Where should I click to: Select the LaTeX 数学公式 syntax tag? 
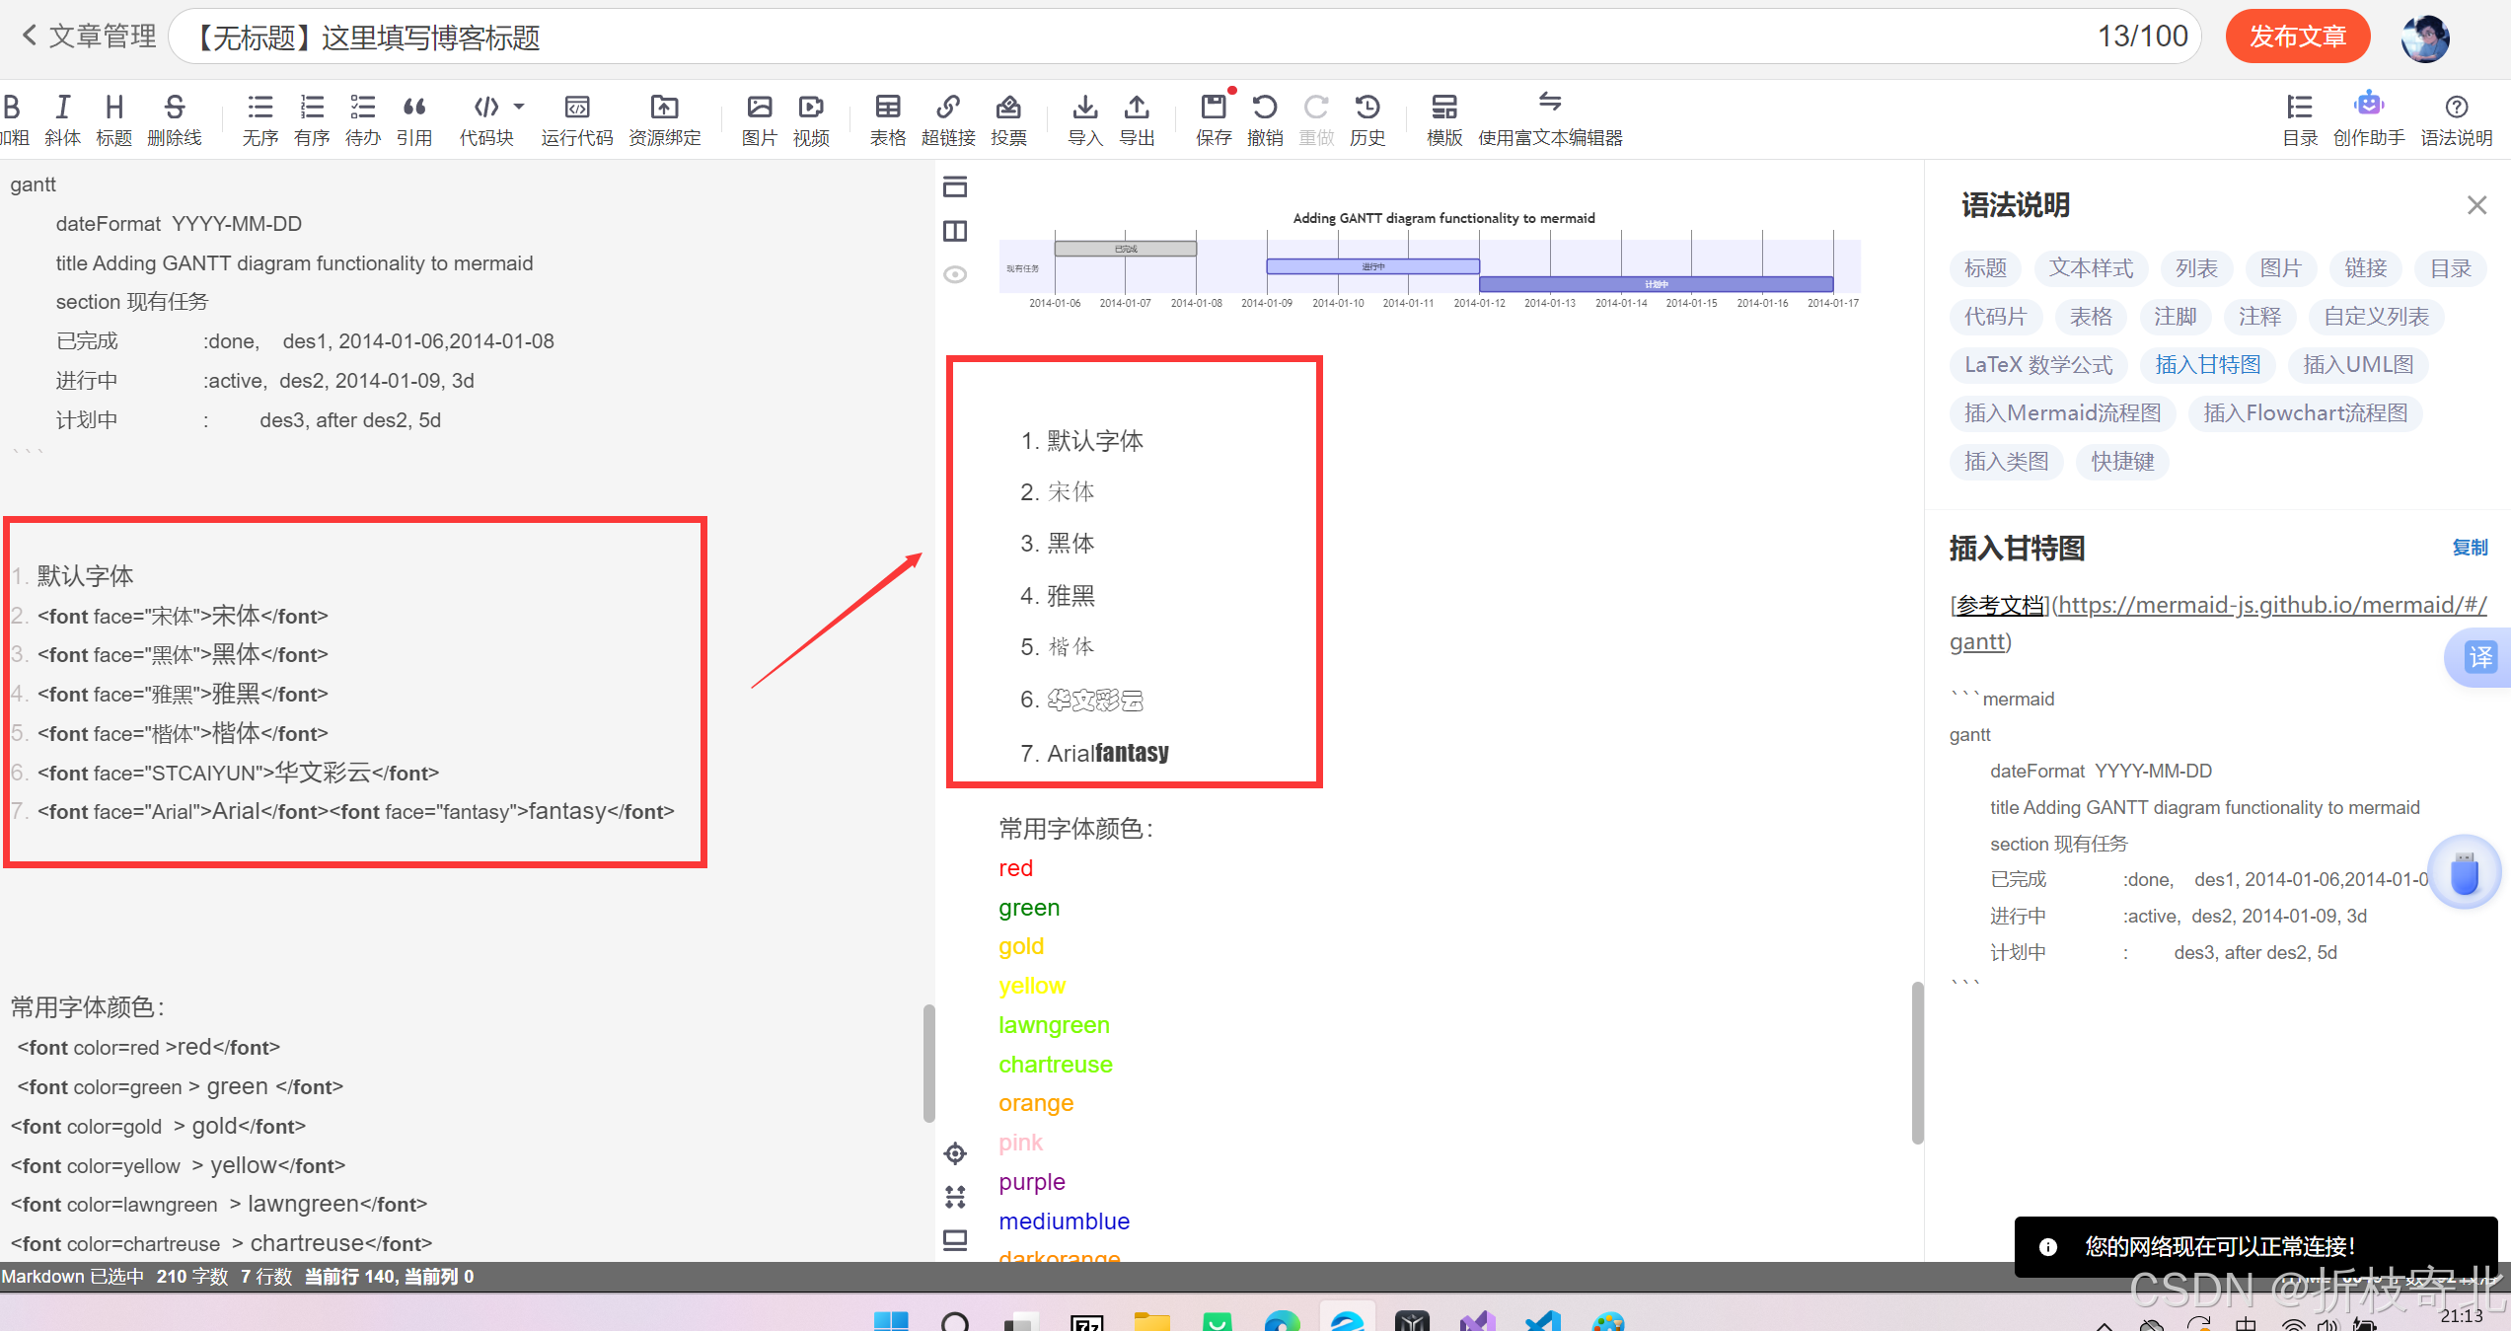pyautogui.click(x=2037, y=365)
